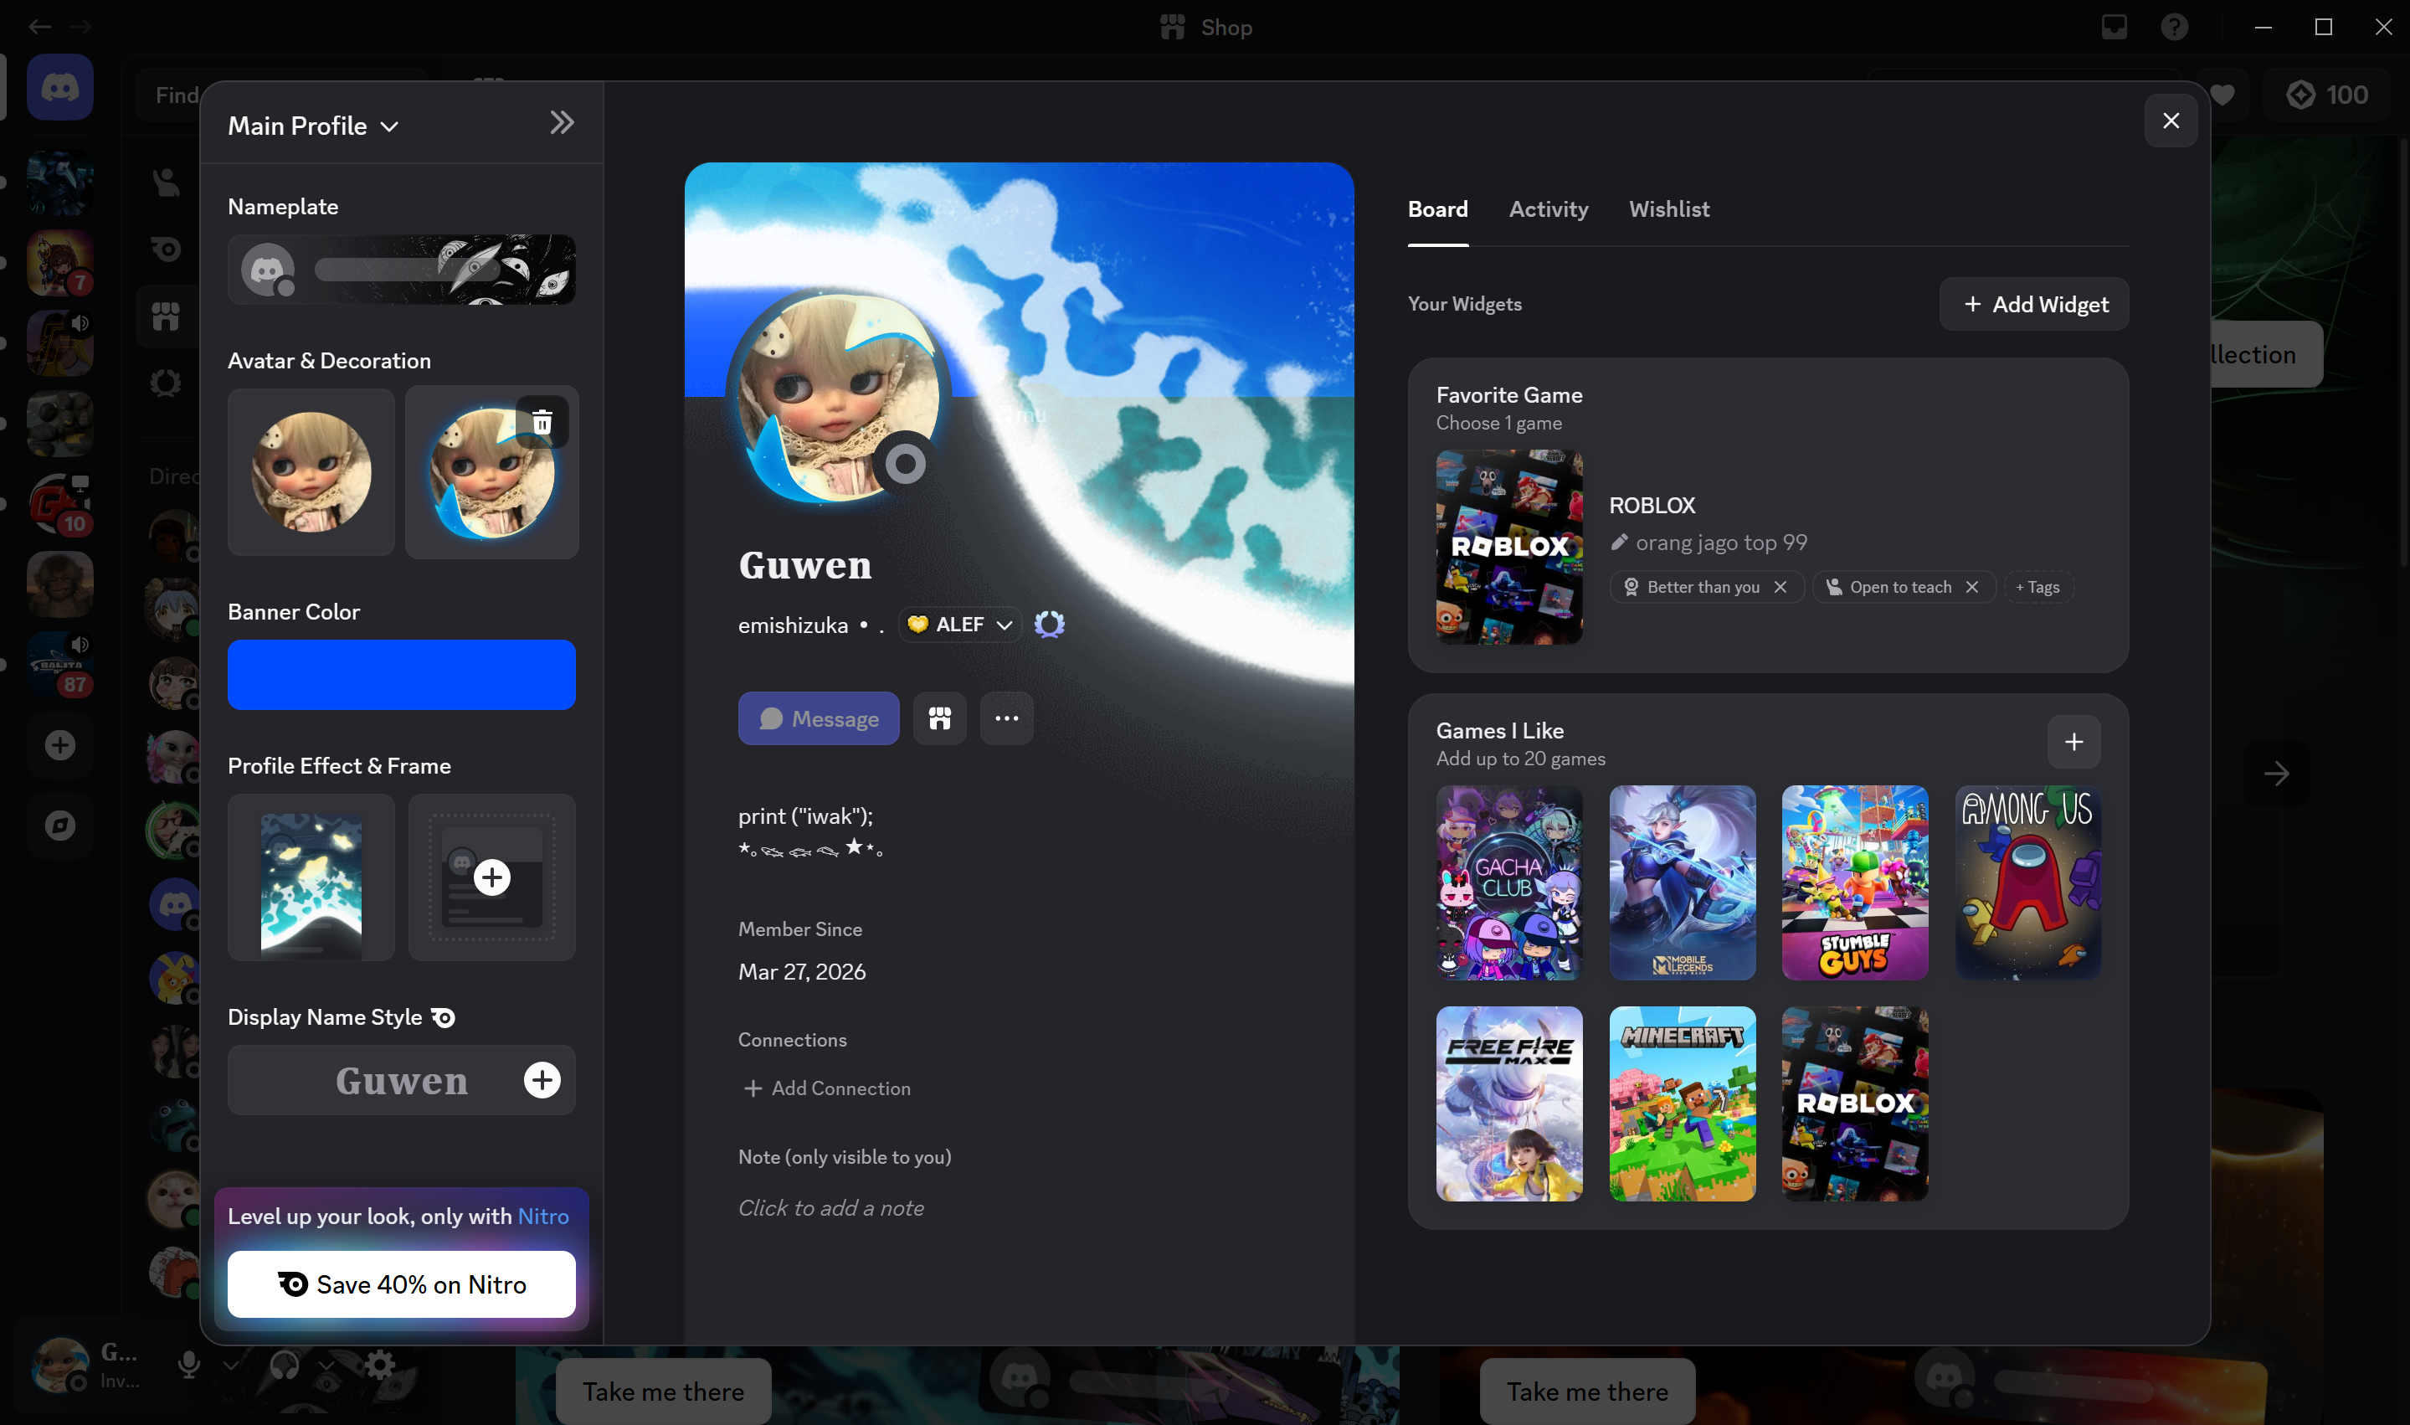Switch to the Wishlist tab
Viewport: 2410px width, 1425px height.
[1669, 209]
